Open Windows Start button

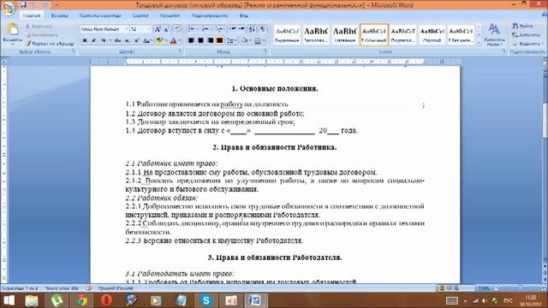point(9,300)
